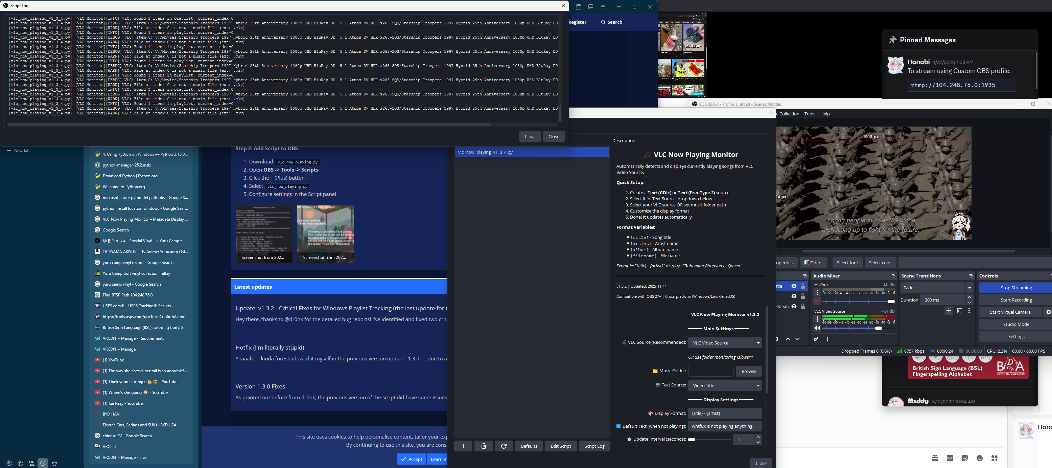1052x468 pixels.
Task: Toggle lock on selected Video Title source
Action: [x=803, y=286]
